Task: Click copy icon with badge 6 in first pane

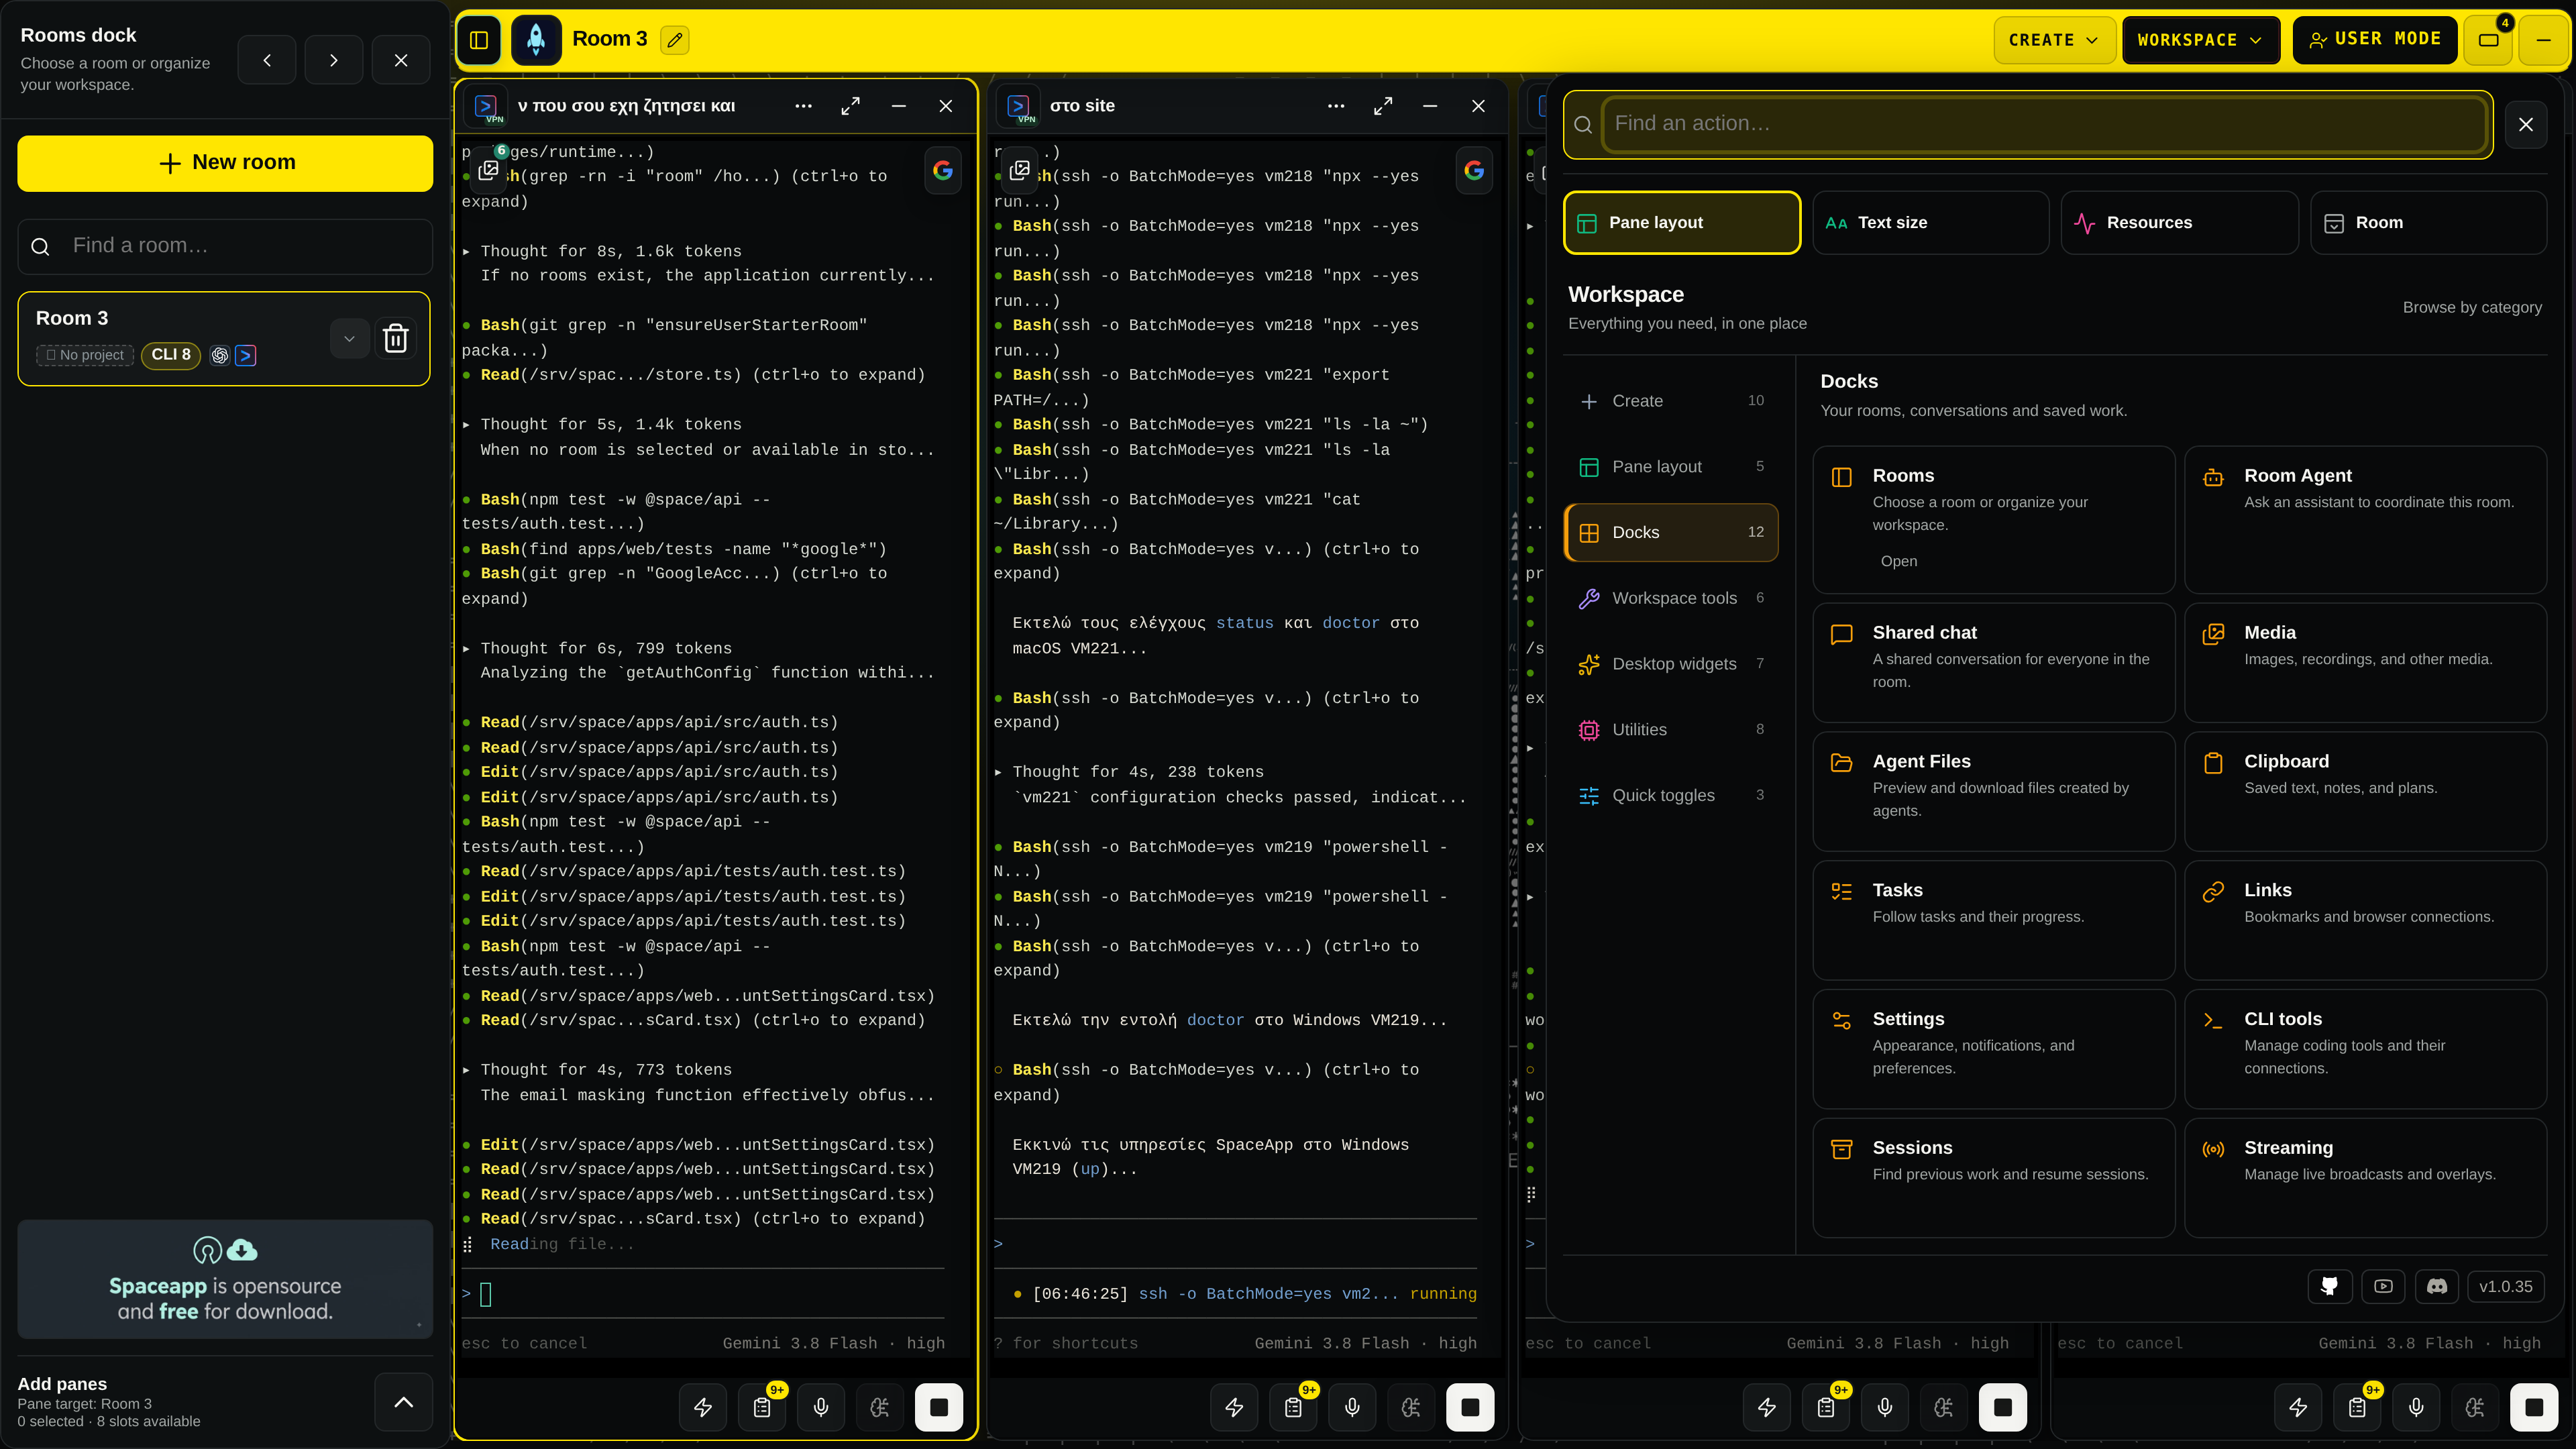Action: point(489,170)
